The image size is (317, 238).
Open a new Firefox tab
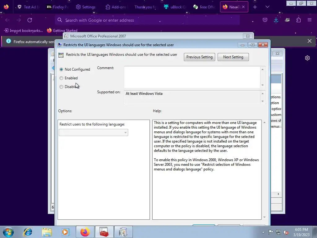[x=255, y=7]
